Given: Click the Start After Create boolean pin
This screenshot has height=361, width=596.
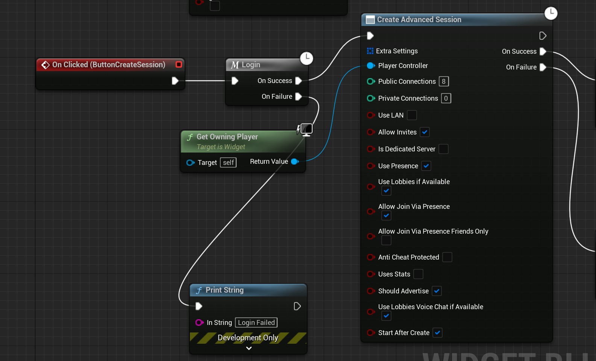Looking at the screenshot, I should coord(371,333).
